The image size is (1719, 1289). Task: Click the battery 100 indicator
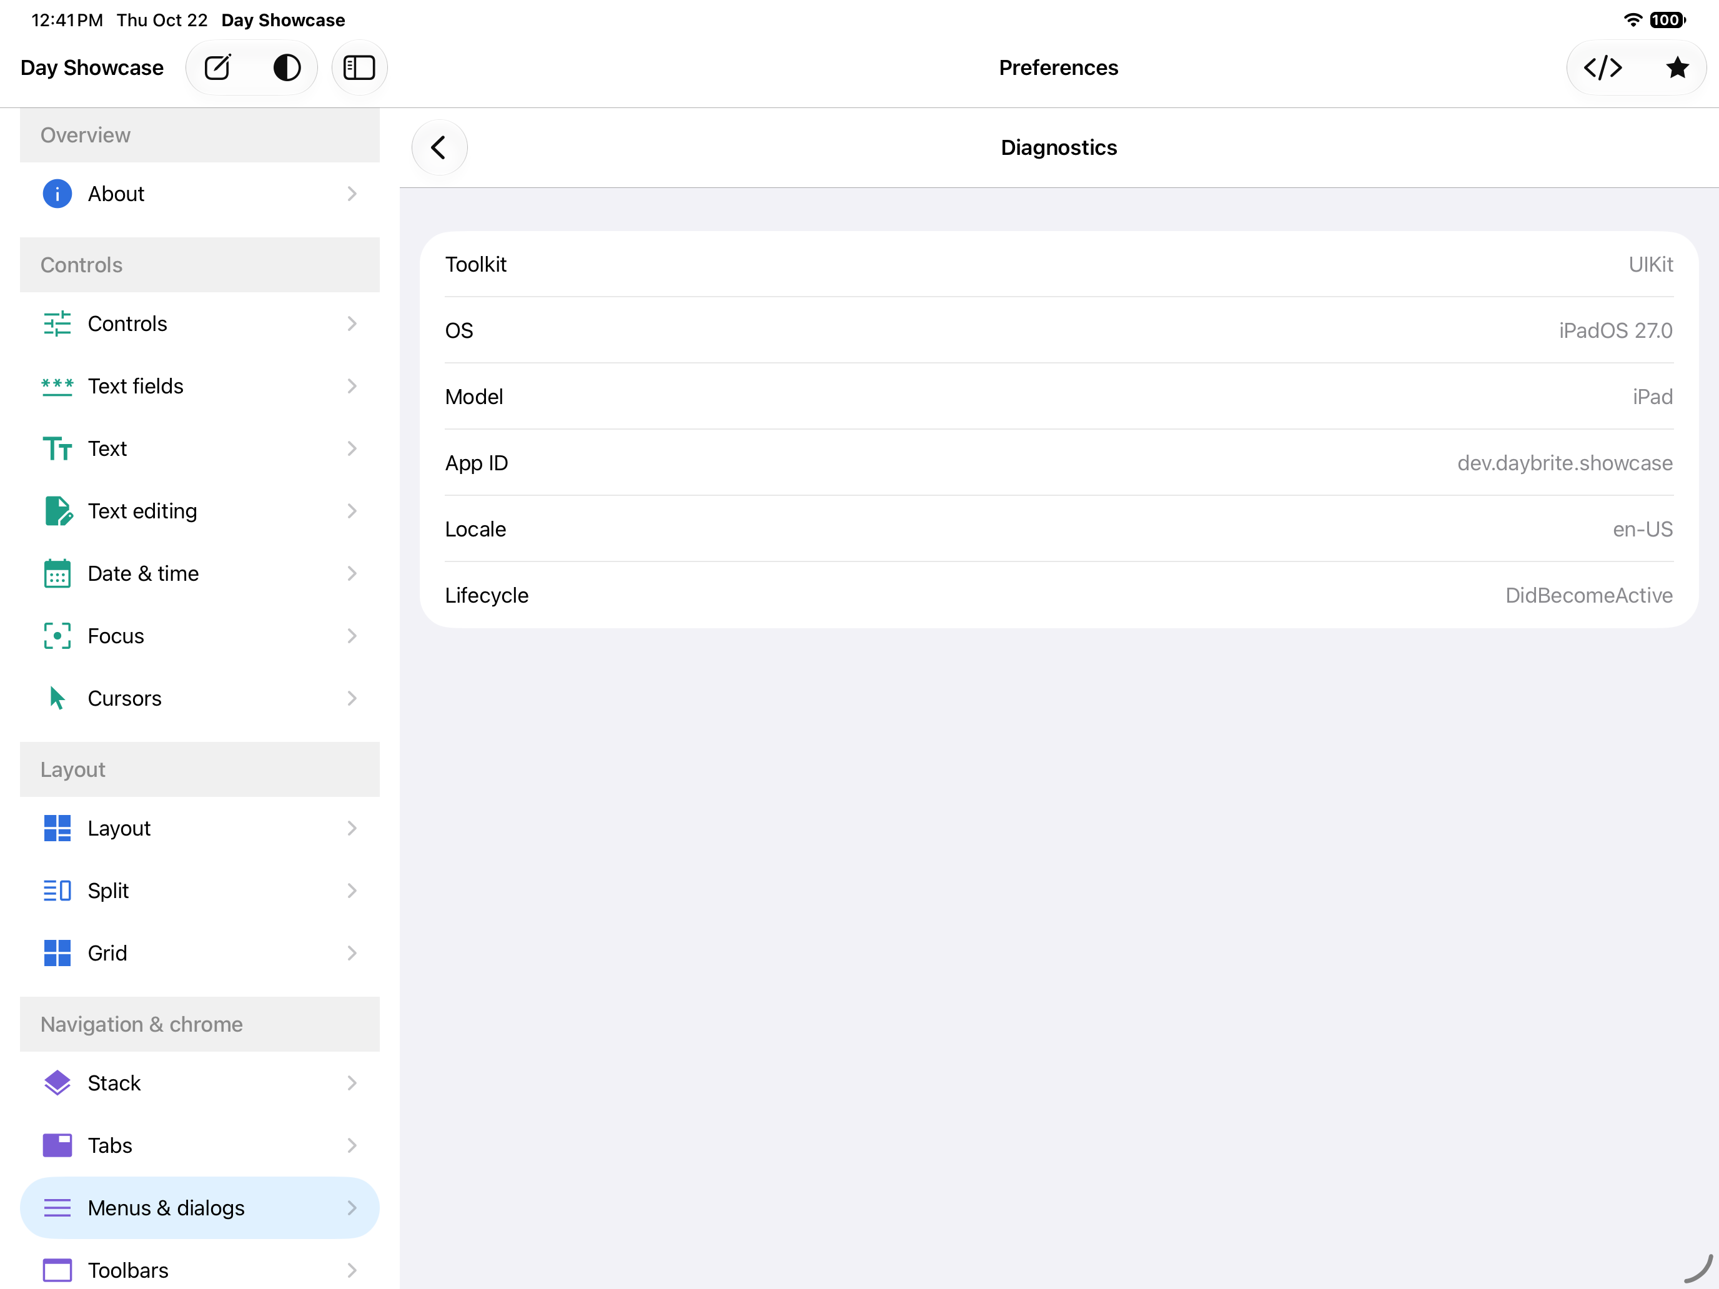(x=1668, y=19)
